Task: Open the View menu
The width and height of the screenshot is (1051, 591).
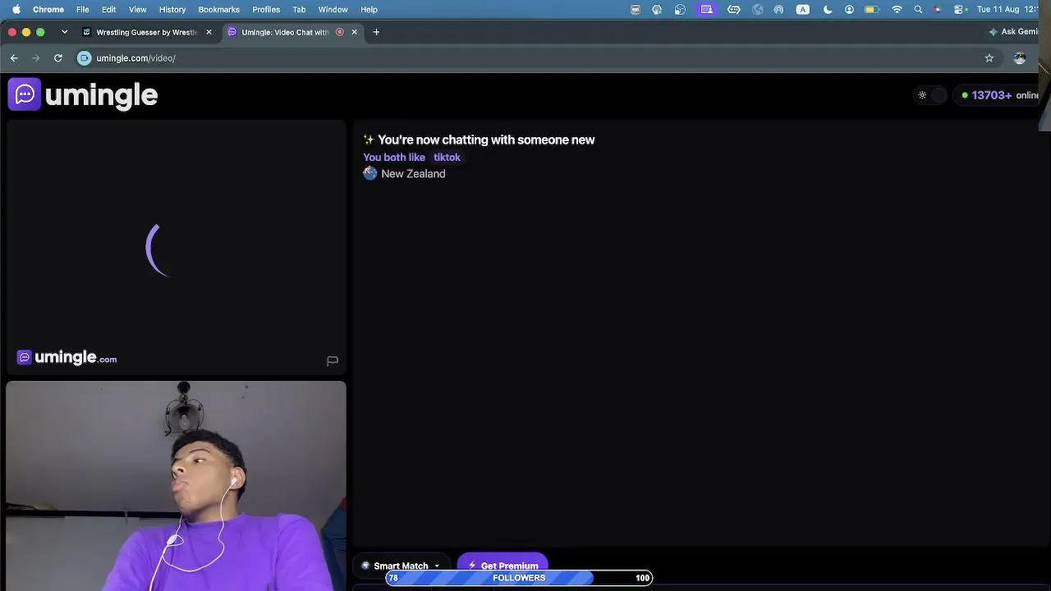Action: [138, 9]
